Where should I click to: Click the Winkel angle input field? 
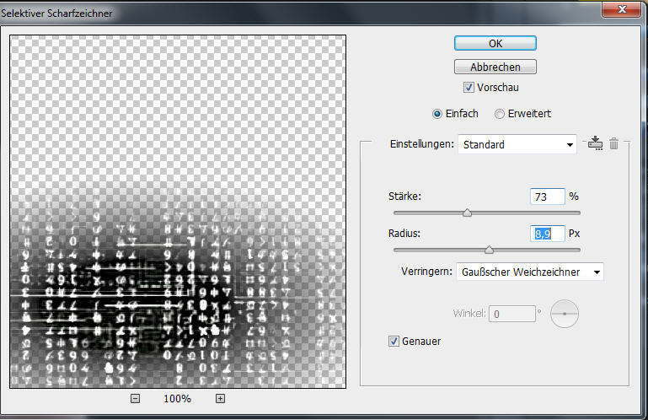pos(512,314)
